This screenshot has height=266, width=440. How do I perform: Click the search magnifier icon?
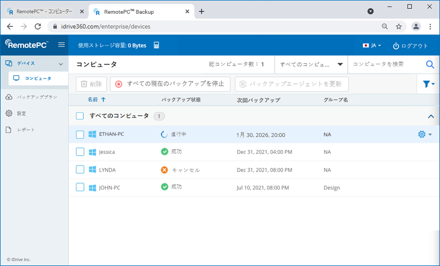(x=430, y=64)
